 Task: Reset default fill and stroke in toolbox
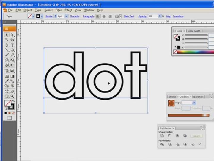point(6,109)
